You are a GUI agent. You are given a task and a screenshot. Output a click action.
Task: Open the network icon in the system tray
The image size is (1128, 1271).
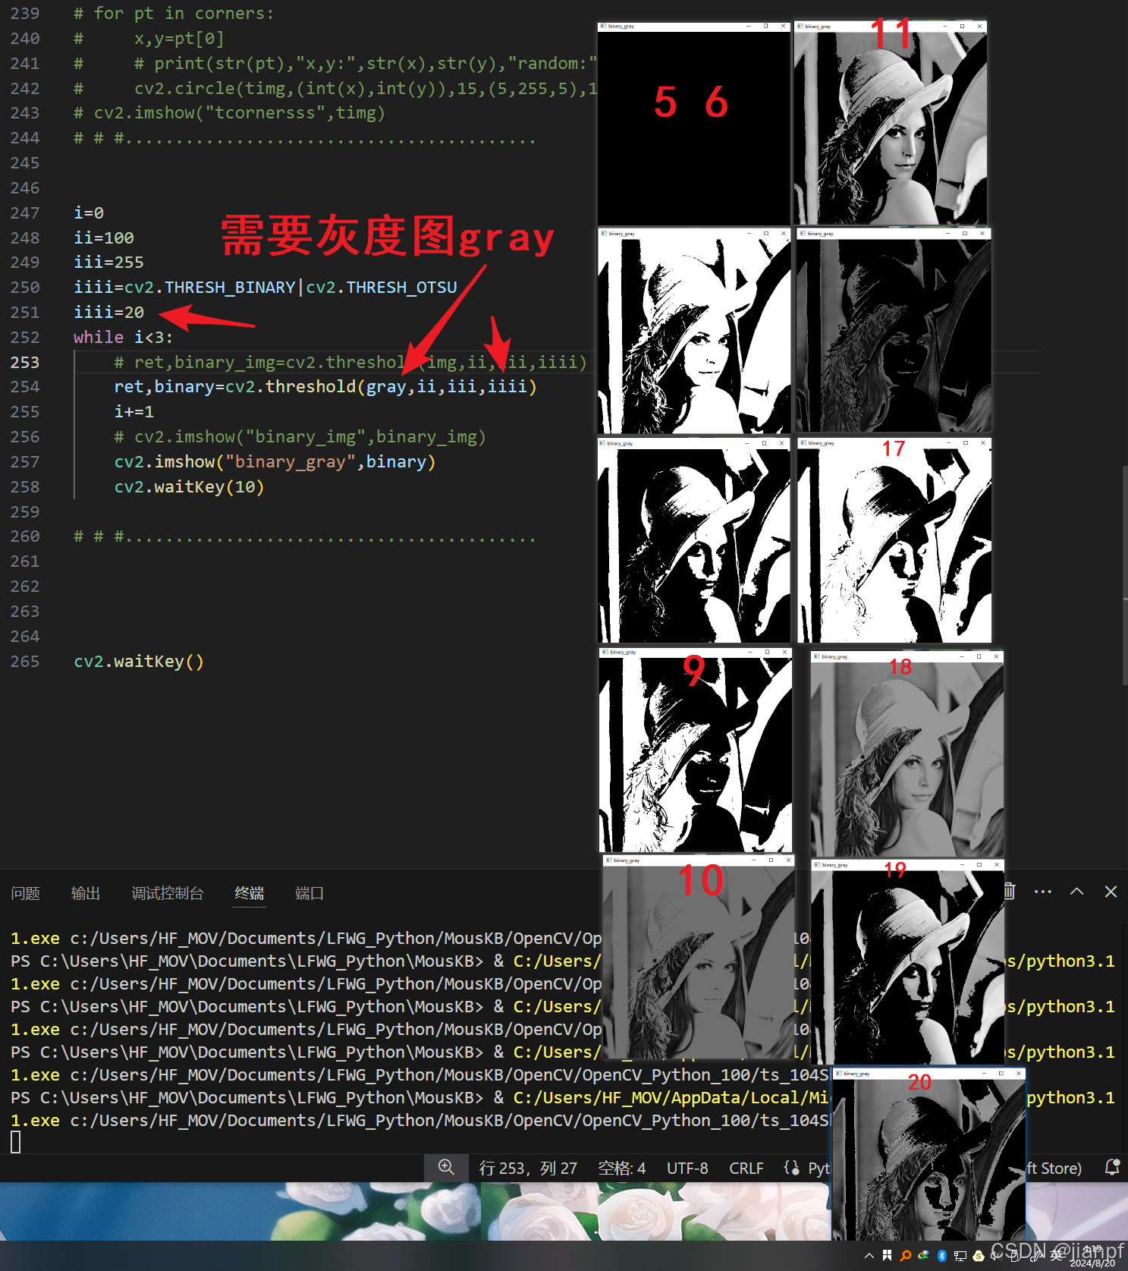pyautogui.click(x=960, y=1256)
